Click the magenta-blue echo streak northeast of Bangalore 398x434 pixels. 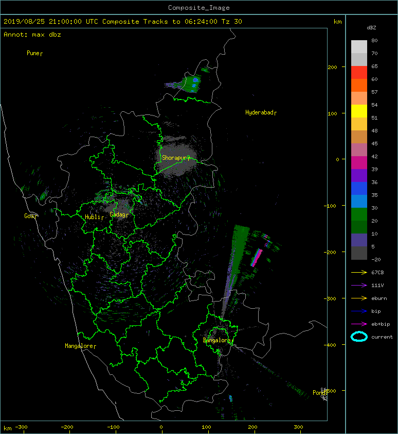[x=257, y=257]
